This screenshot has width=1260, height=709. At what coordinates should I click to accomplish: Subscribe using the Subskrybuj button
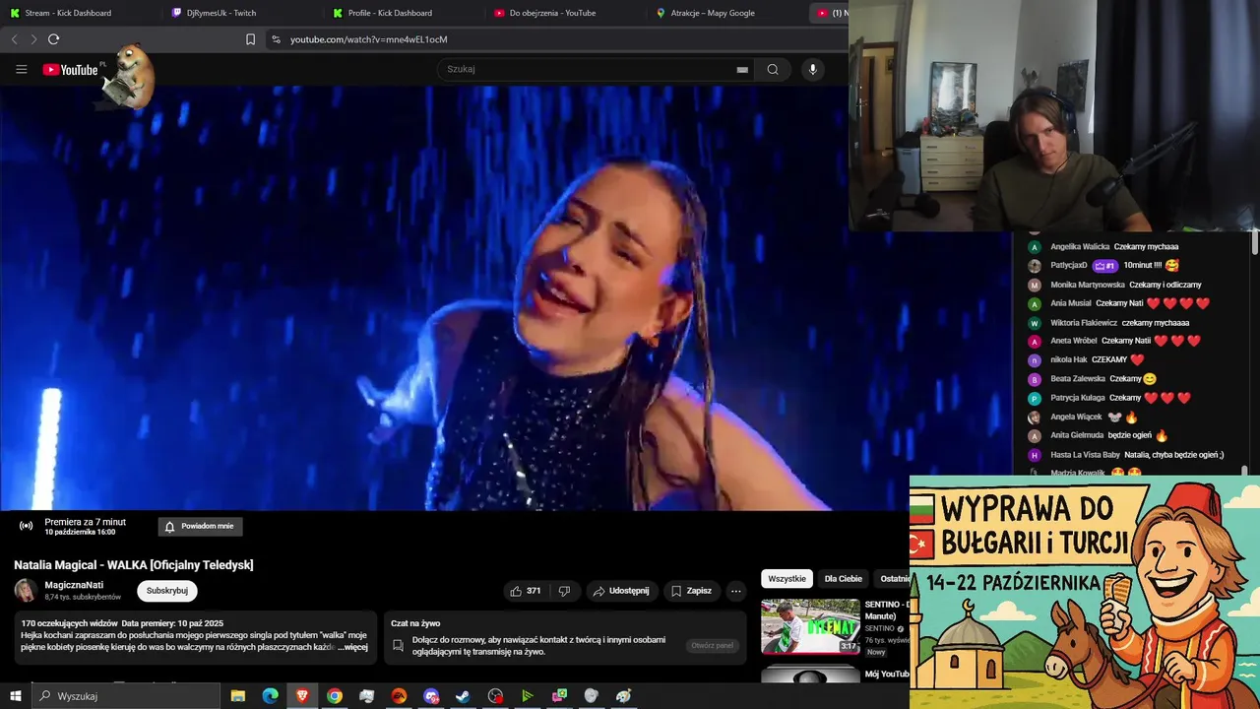(x=167, y=591)
